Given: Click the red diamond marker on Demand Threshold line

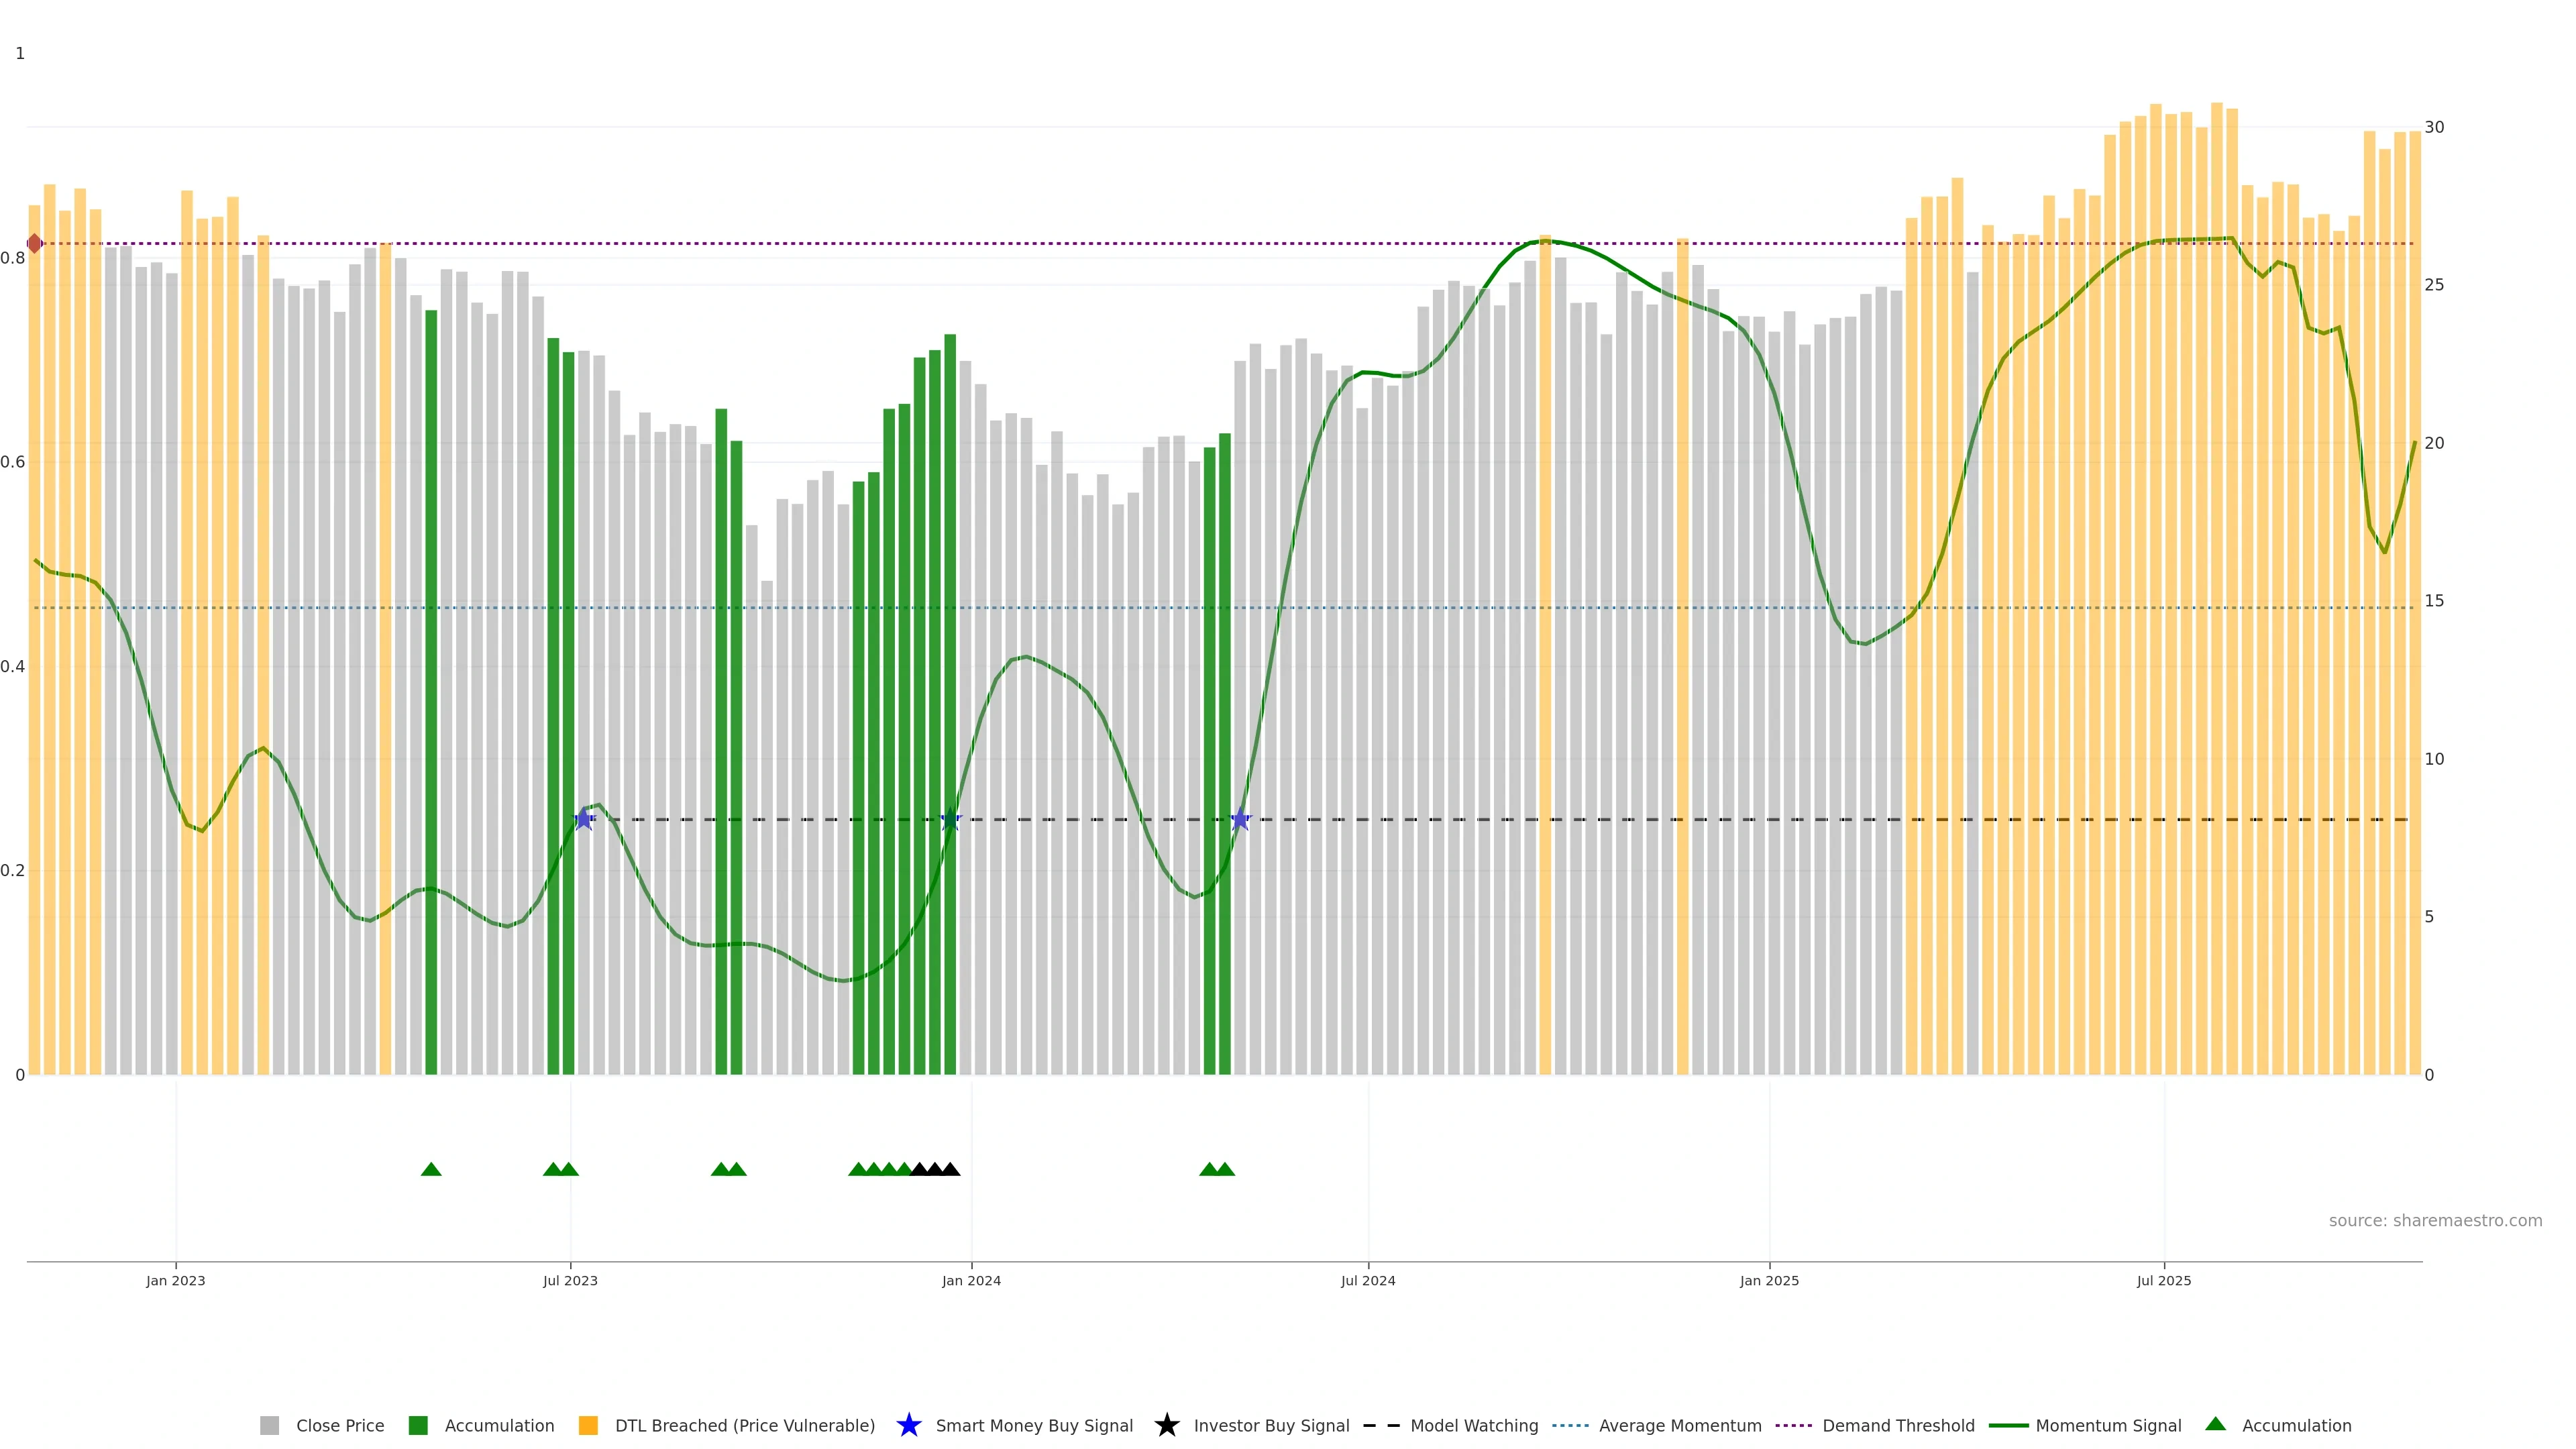Looking at the screenshot, I should 35,243.
